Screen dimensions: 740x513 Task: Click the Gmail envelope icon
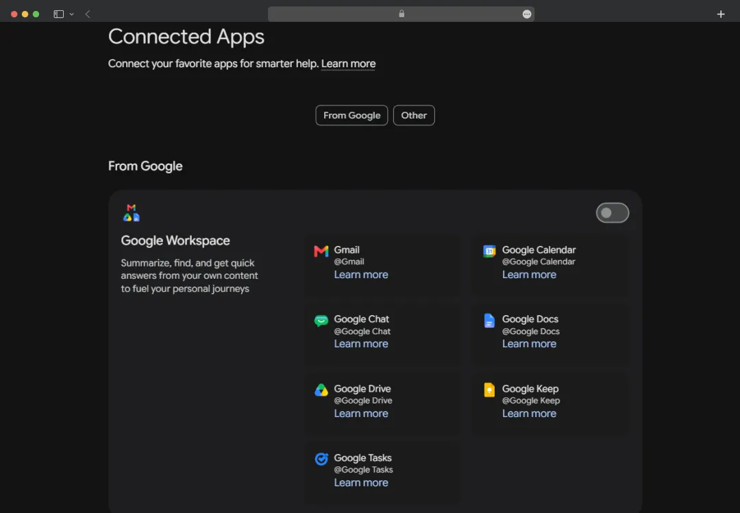coord(321,251)
